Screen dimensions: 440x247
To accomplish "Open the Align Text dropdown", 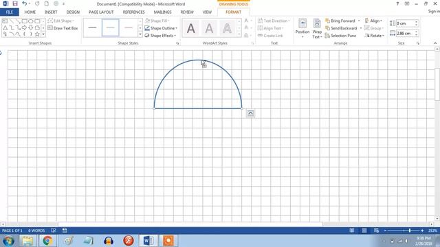I will pyautogui.click(x=270, y=28).
